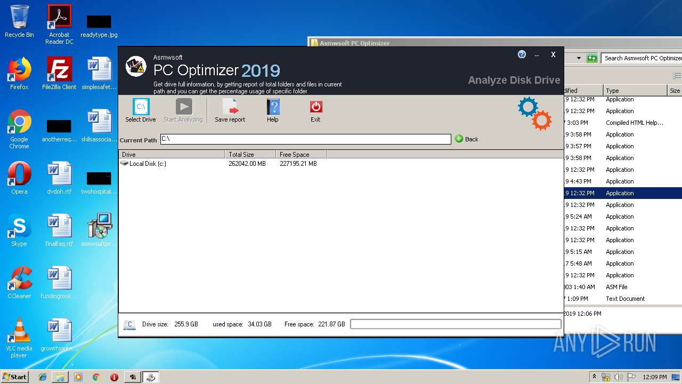
Task: Open the Opera desktop icon
Action: click(x=19, y=178)
